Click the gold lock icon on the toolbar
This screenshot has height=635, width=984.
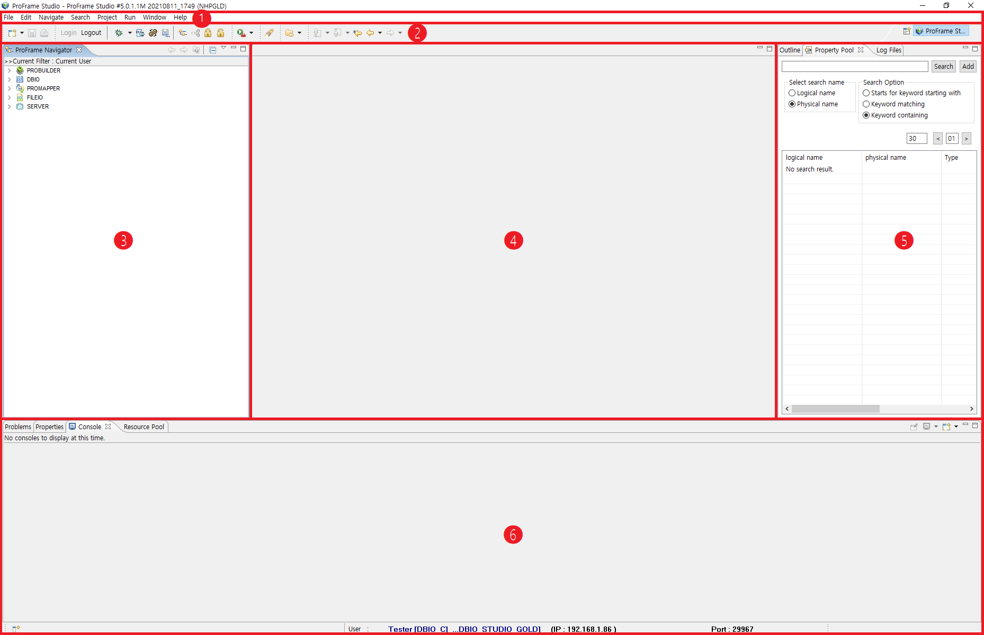point(208,33)
